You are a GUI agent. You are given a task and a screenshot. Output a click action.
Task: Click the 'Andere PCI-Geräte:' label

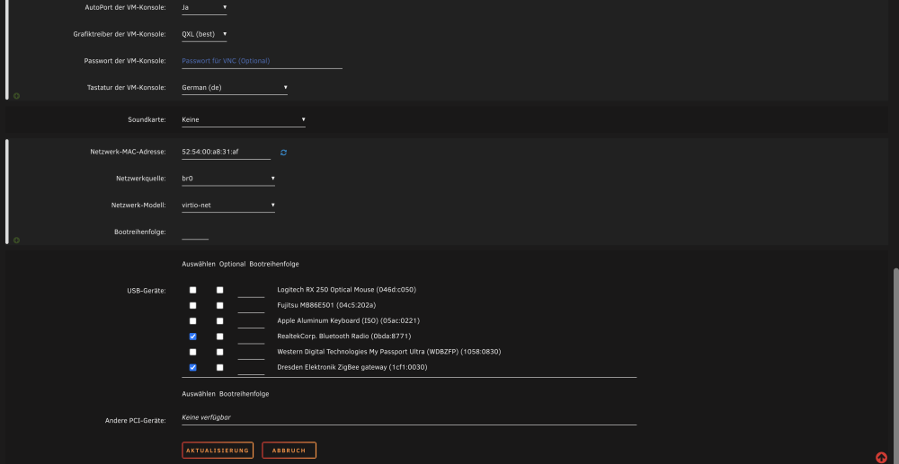pos(136,421)
